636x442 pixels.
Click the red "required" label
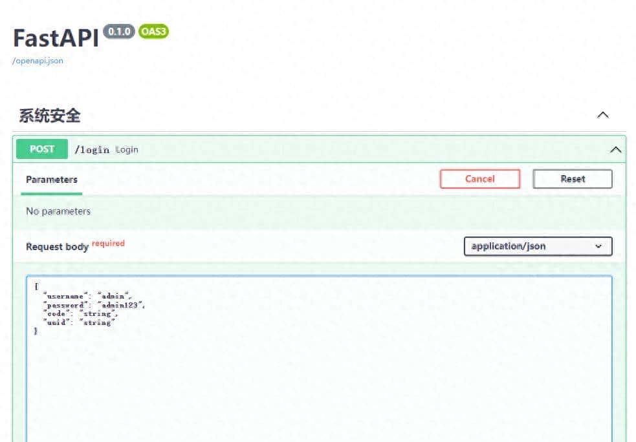click(x=108, y=243)
